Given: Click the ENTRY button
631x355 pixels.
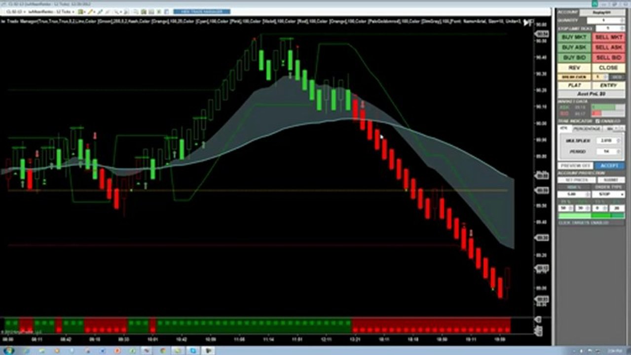Looking at the screenshot, I should click(x=608, y=85).
